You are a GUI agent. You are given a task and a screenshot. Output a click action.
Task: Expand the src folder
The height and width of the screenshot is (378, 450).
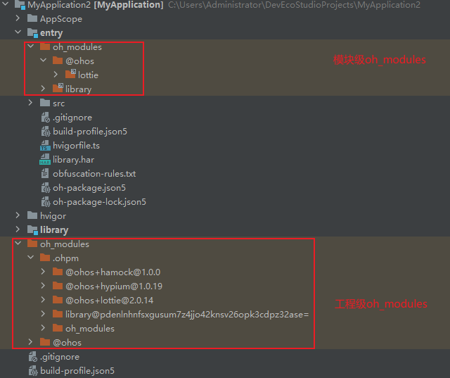tap(31, 103)
